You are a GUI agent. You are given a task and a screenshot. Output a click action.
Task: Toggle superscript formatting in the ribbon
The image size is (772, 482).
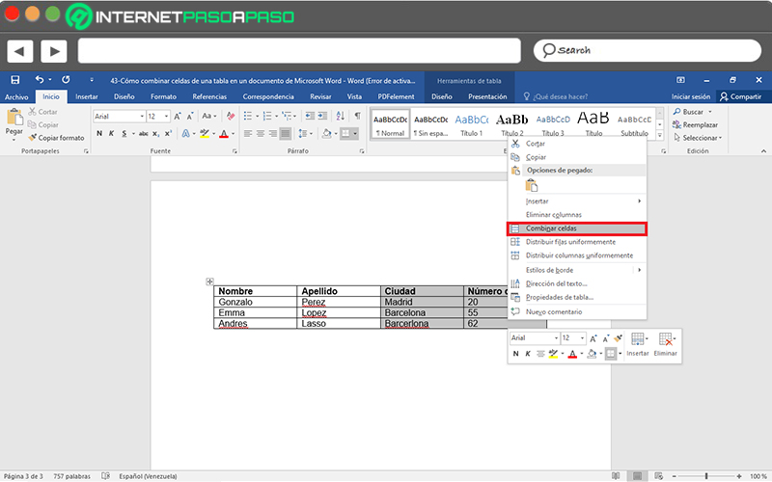(168, 133)
